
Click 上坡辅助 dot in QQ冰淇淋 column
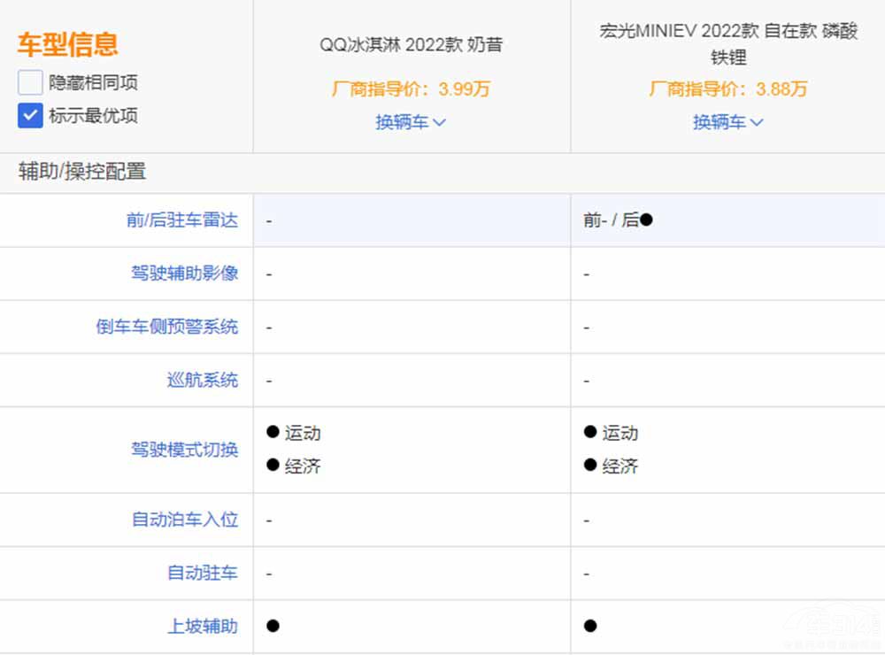click(x=273, y=626)
